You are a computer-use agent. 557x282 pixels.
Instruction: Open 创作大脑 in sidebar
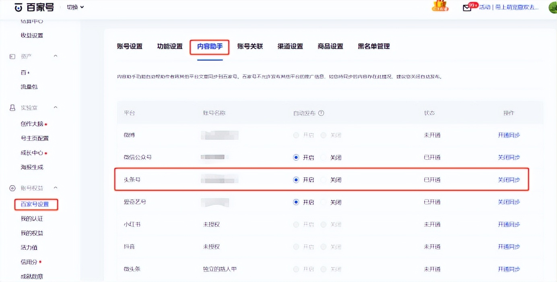[32, 124]
